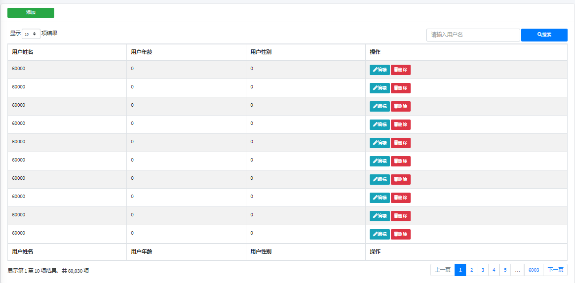
Task: Sort by 用户姓名 column header
Action: 23,52
